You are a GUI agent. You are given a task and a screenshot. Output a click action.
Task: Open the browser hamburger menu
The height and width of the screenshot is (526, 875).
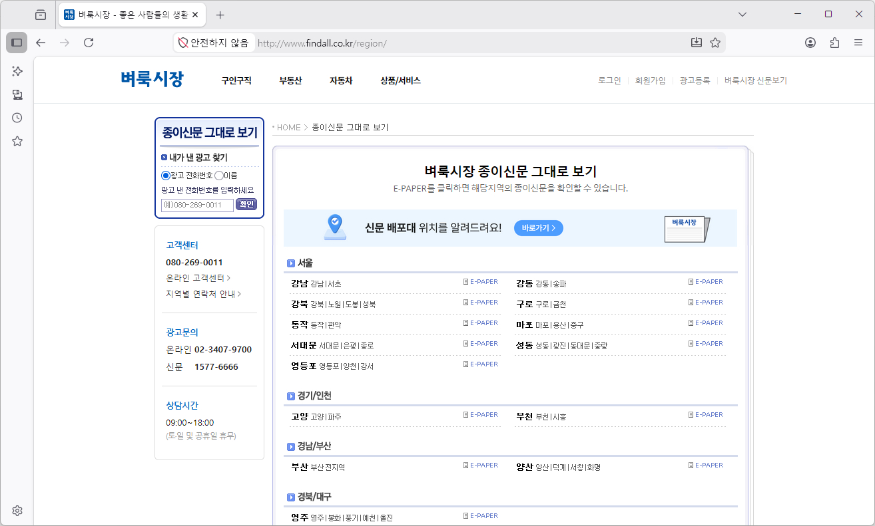coord(858,43)
